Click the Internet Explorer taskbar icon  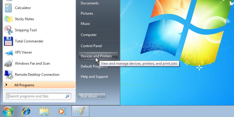coord(26,111)
